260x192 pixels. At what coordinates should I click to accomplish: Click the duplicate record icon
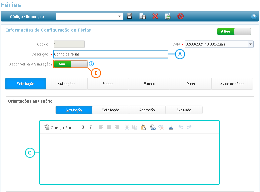(168, 16)
